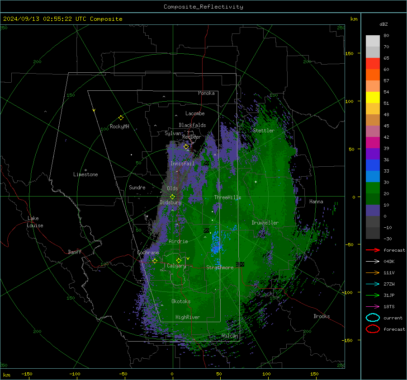Click the dark green 20 dBZ swatch
This screenshot has height=380, width=407.
click(x=373, y=199)
